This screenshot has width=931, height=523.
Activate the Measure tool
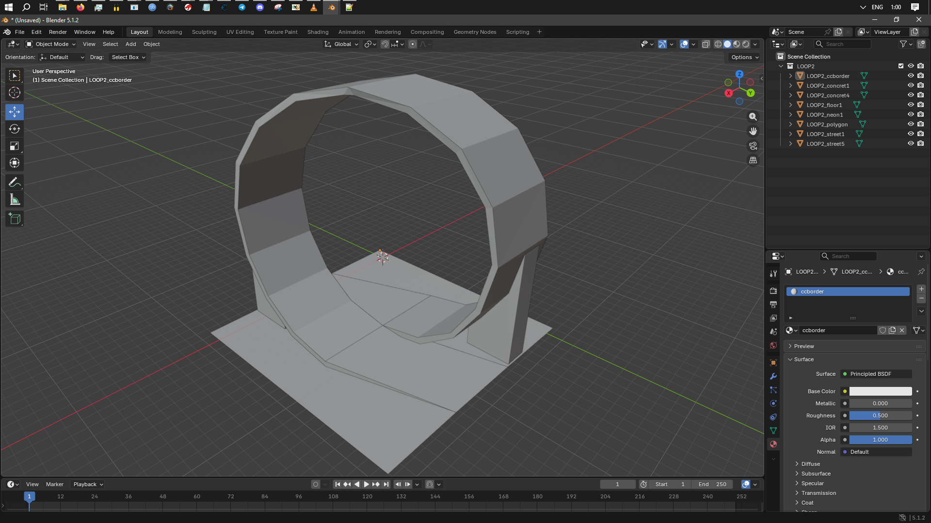tap(15, 200)
